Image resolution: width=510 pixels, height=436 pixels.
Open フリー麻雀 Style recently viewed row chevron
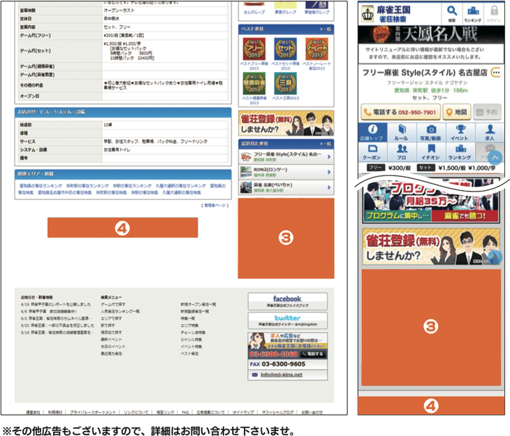coord(329,157)
